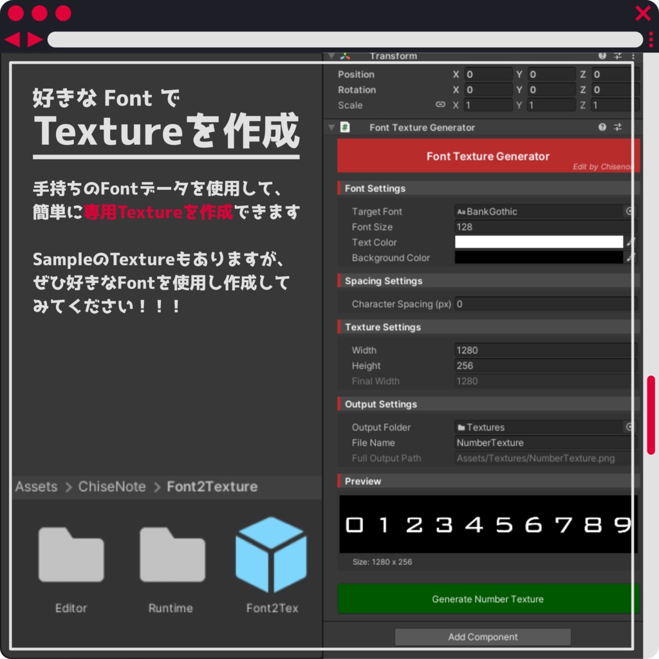Select the Font2Tex prefab cube icon

pyautogui.click(x=271, y=554)
